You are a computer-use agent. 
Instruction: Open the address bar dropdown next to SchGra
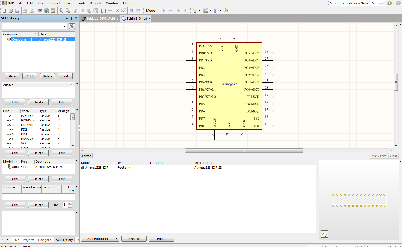pos(384,3)
